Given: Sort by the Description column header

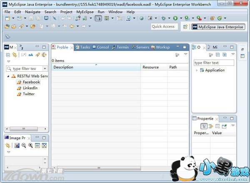Looking at the screenshot, I should click(96, 67).
